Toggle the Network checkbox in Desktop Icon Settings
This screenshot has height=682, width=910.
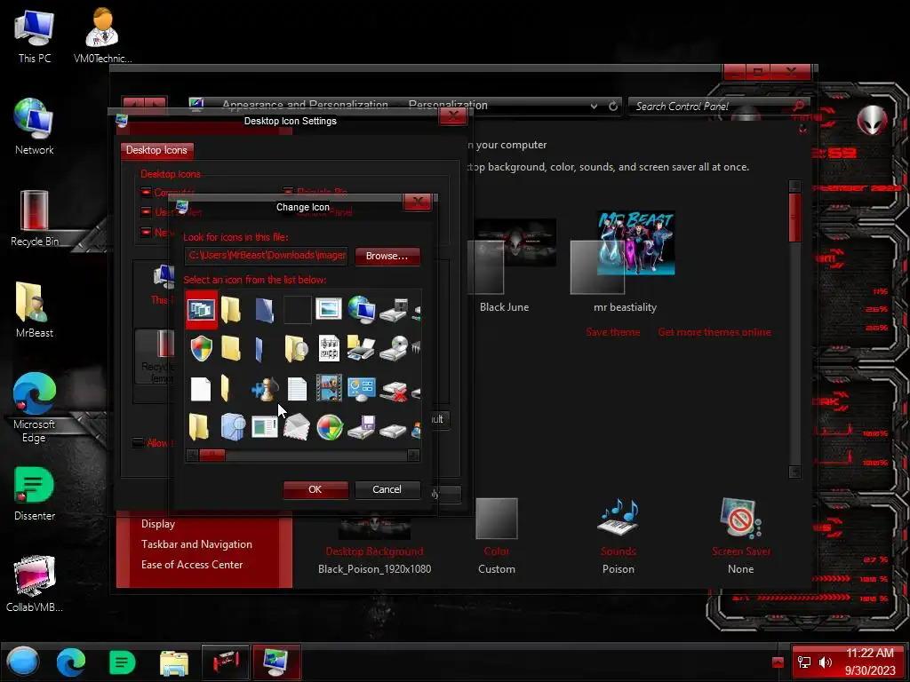coord(146,232)
